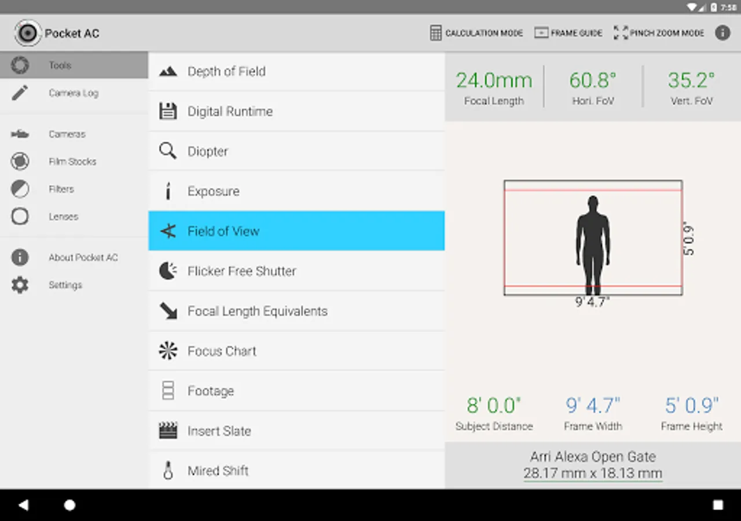This screenshot has height=521, width=741.
Task: Go to Settings in the sidebar
Action: tap(74, 285)
